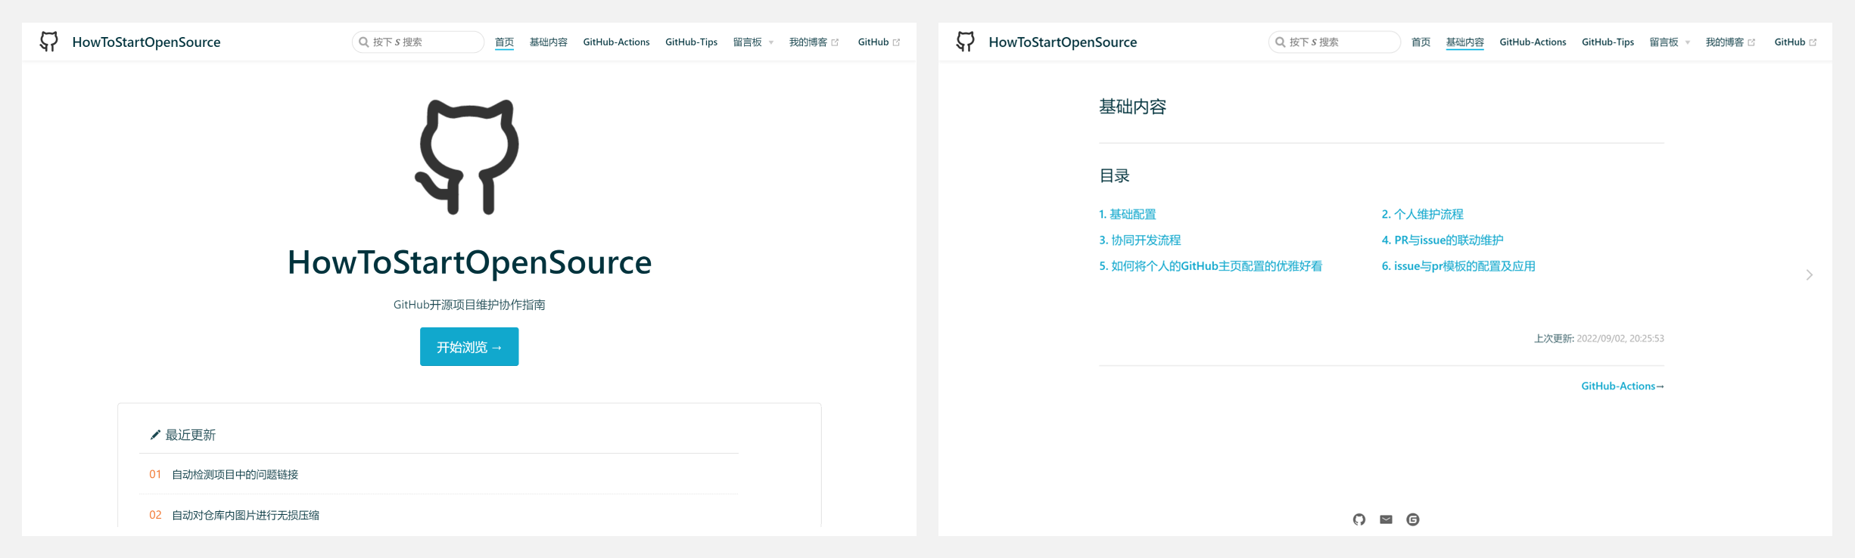Screen dimensions: 1855x558
Task: Select 基础内容 in left page nav
Action: pyautogui.click(x=549, y=42)
